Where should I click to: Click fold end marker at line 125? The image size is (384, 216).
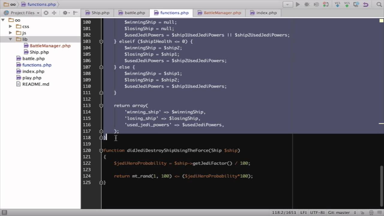point(101,182)
